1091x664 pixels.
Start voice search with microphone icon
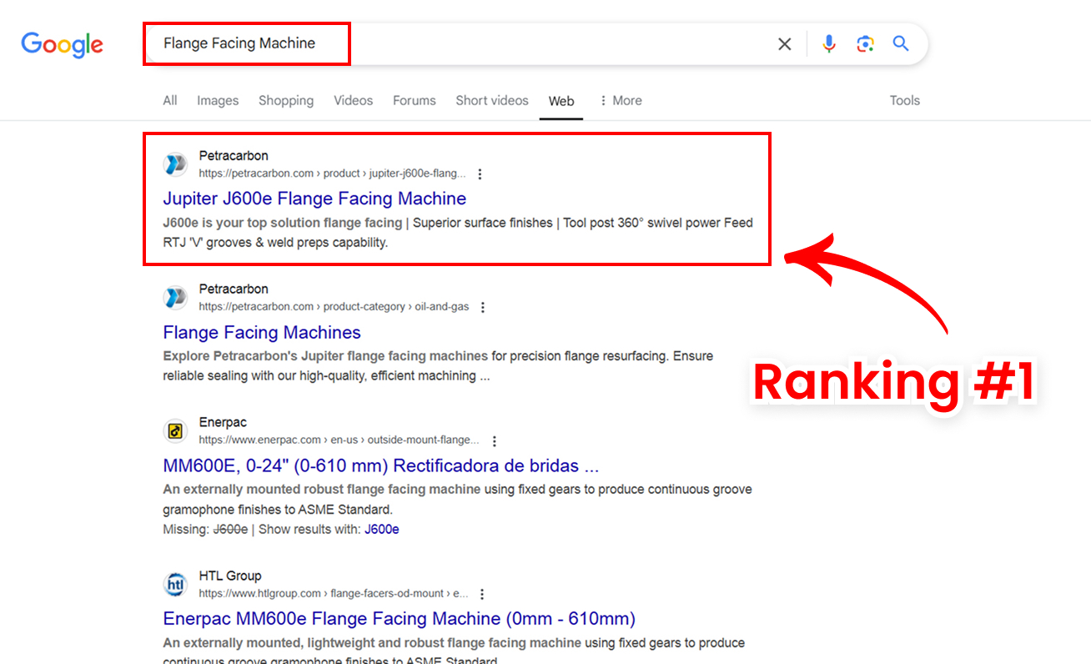coord(828,44)
